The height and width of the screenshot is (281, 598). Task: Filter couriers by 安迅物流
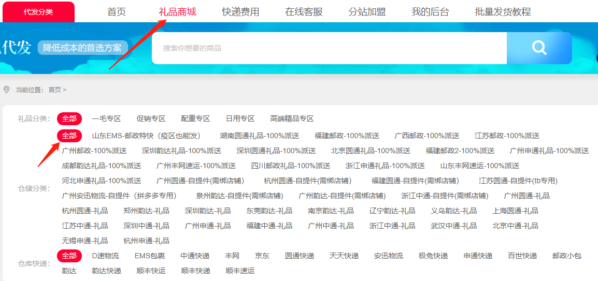389,256
